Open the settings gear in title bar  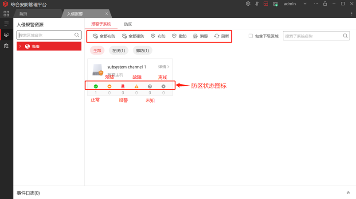click(248, 4)
